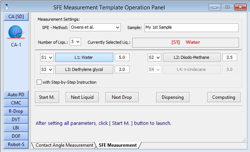Click the Next Drop button
The height and width of the screenshot is (152, 250).
[x=122, y=97]
